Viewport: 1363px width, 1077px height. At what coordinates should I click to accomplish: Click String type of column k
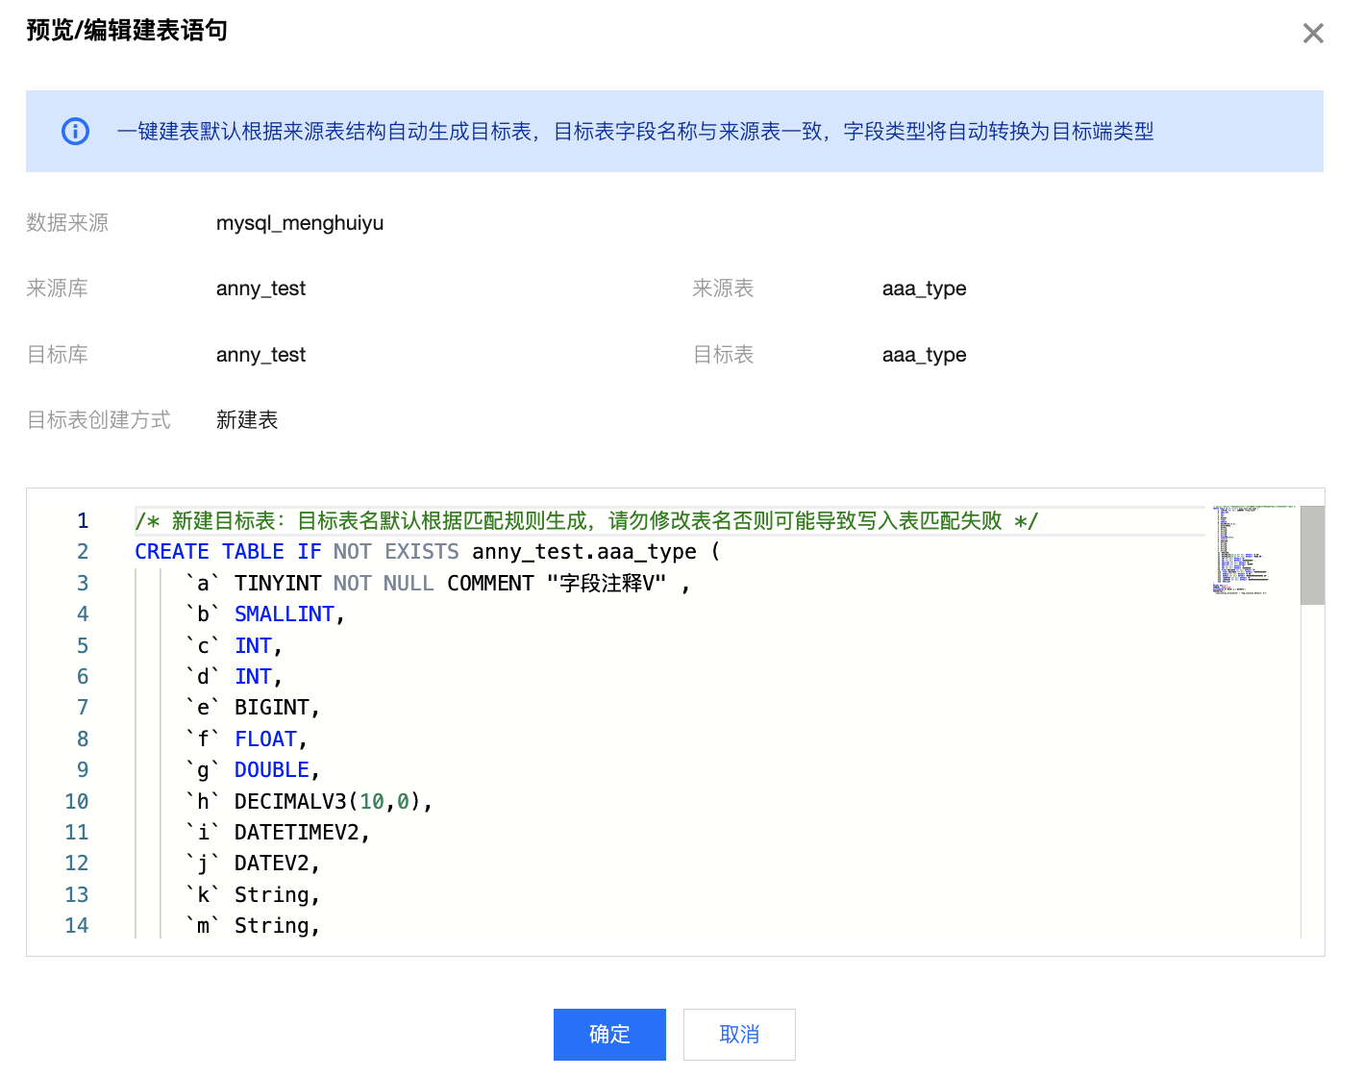coord(272,895)
